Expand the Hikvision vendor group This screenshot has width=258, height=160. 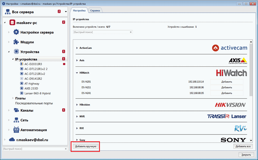click(77, 105)
